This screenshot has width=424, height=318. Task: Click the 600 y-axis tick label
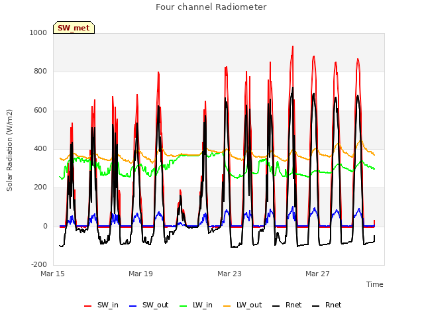[x=40, y=111]
